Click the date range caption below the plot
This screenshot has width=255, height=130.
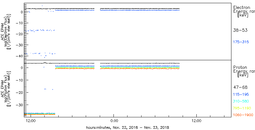pyautogui.click(x=128, y=127)
